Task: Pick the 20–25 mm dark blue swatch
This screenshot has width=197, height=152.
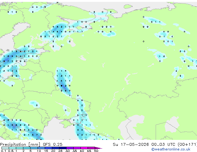Action: click(56, 148)
